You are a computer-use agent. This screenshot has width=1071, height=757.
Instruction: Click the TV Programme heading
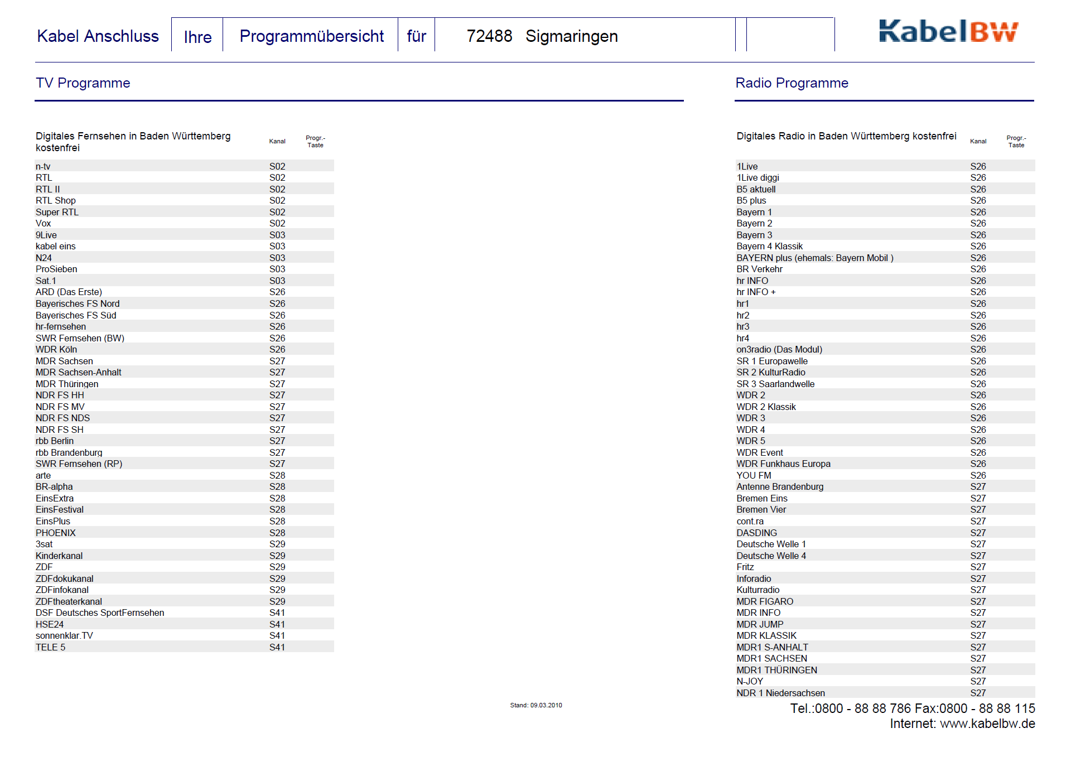coord(83,83)
